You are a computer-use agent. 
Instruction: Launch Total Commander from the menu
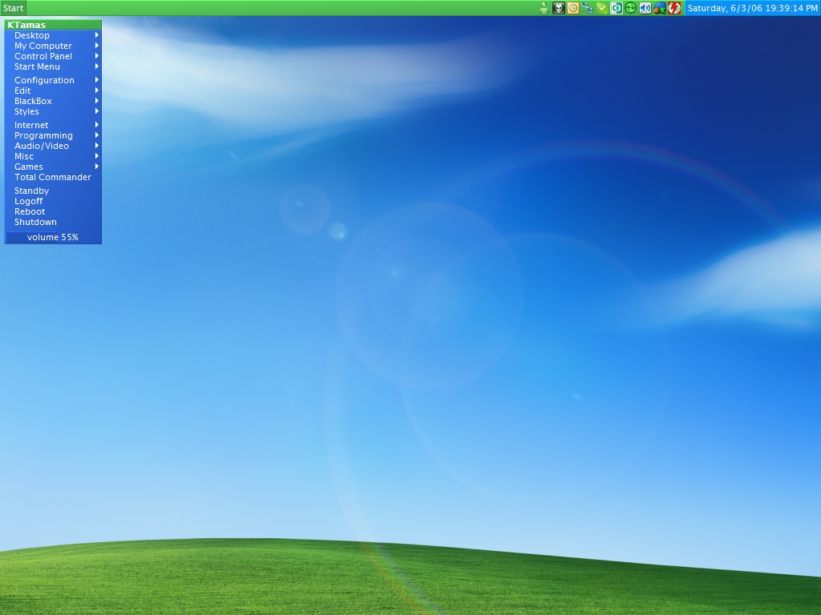(53, 177)
